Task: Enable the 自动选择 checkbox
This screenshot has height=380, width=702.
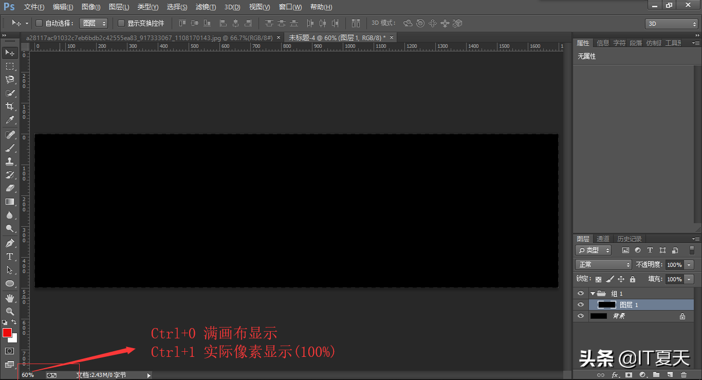Action: (x=39, y=23)
